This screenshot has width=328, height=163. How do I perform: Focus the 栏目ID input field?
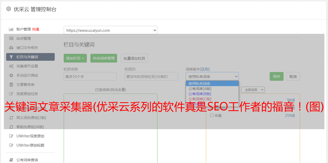point(151,76)
